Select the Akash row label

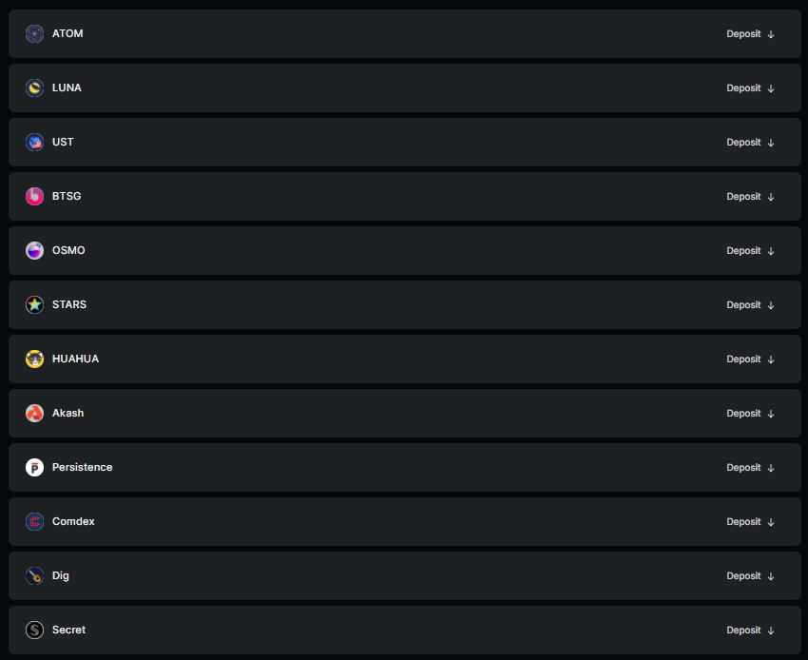67,413
